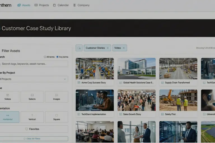215x143 pixels.
Task: Toggle the Vertical orientation filter
Action: (x=32, y=117)
